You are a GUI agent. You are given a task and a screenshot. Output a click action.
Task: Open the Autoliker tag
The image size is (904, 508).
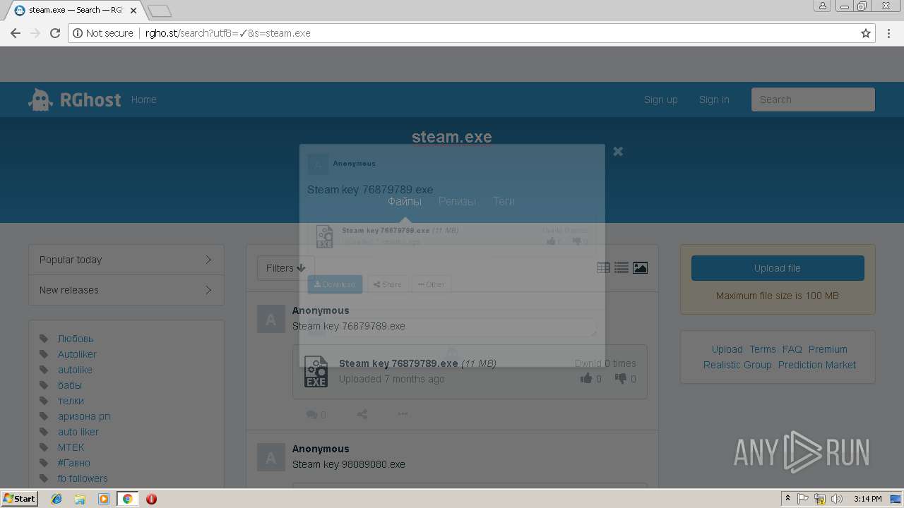click(x=77, y=354)
